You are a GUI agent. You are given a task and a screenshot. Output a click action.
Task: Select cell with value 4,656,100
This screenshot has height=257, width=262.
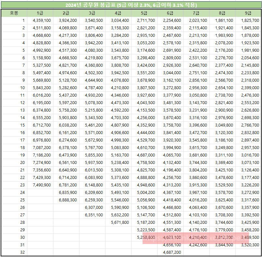[170, 245]
